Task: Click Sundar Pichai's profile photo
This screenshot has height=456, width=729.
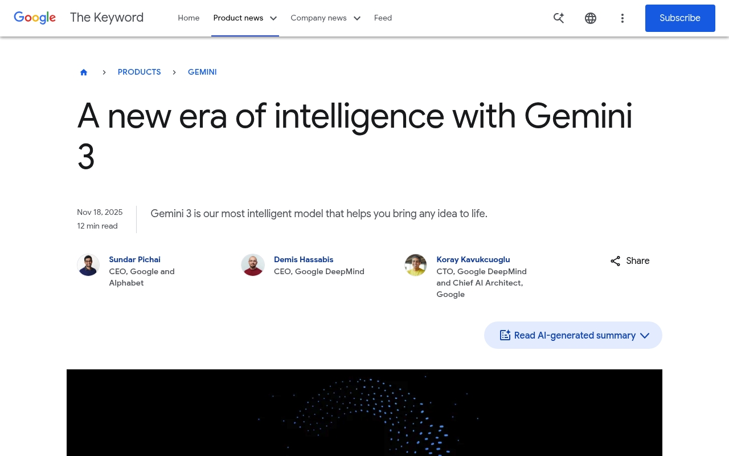Action: [x=88, y=265]
